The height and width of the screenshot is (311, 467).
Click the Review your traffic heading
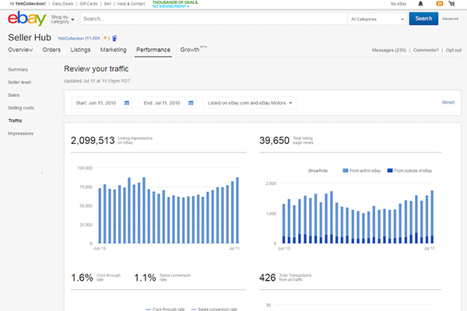coord(97,68)
